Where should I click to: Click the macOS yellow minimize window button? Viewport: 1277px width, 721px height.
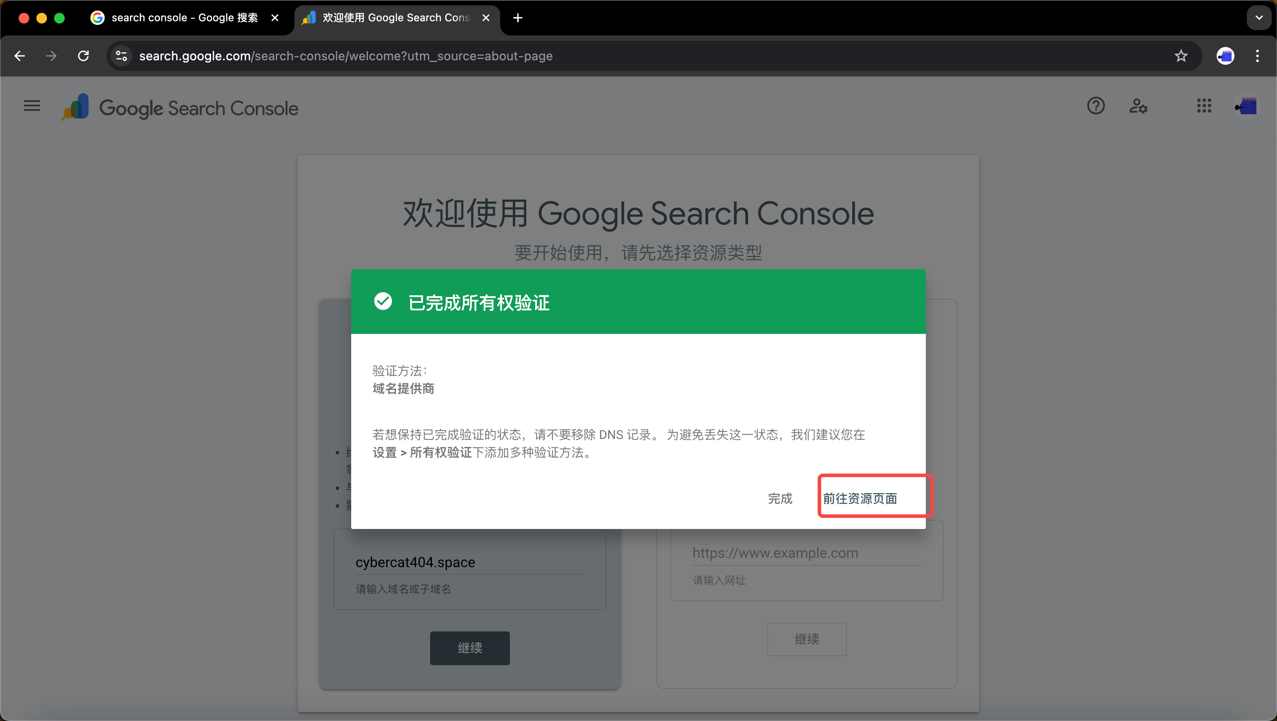[42, 18]
